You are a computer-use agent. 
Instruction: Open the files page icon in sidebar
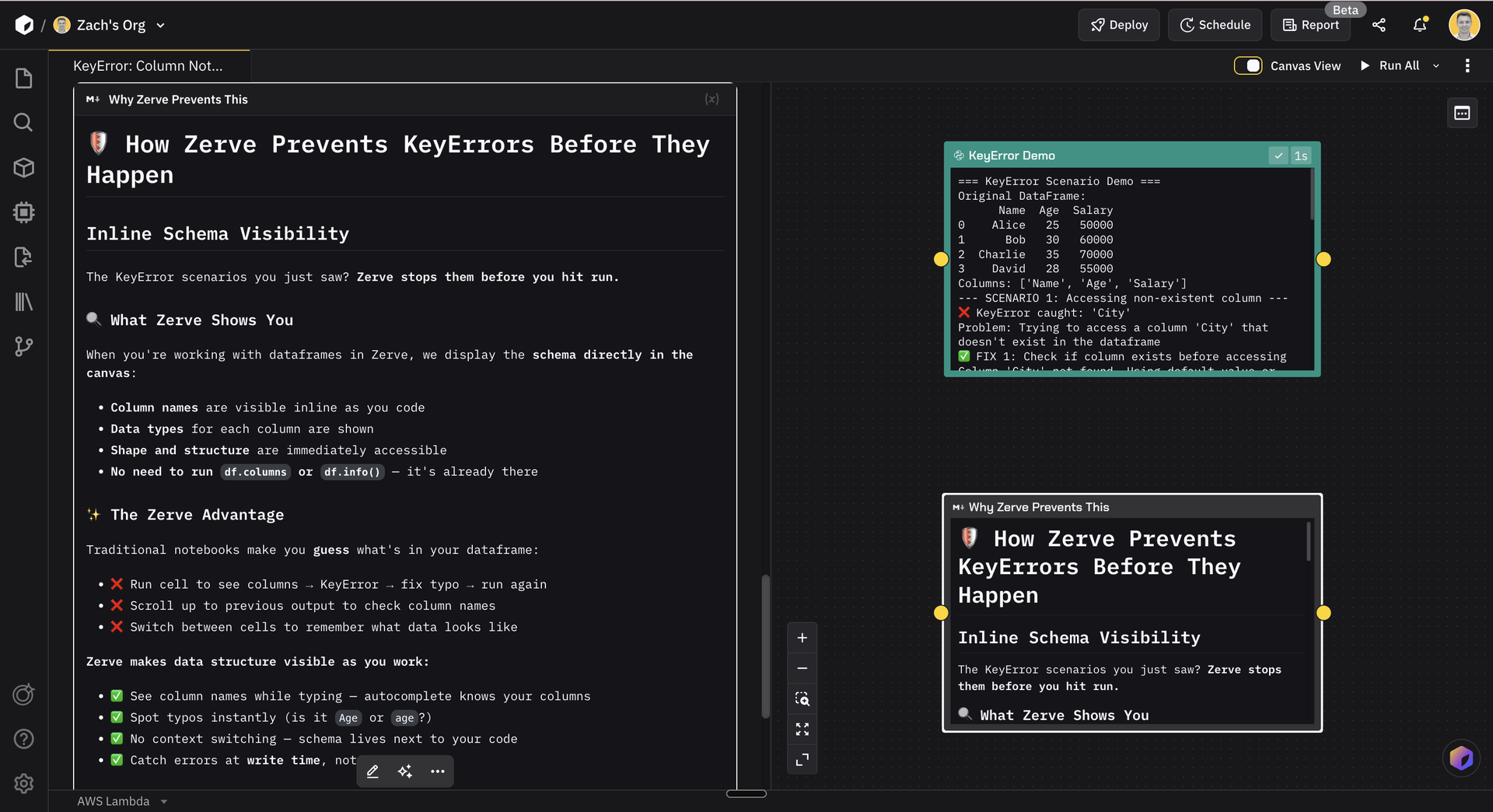click(24, 78)
